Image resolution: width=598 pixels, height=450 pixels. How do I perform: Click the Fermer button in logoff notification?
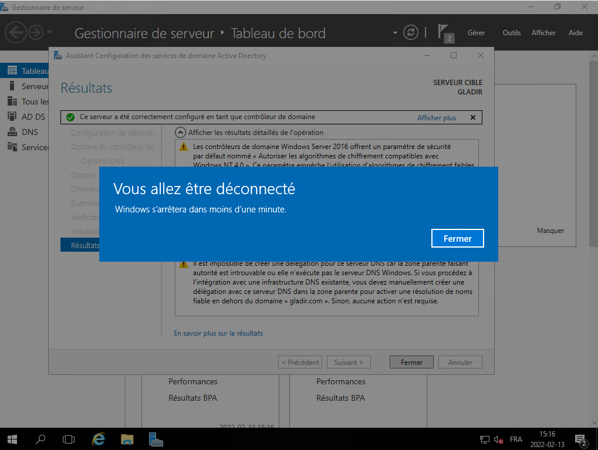click(x=457, y=238)
